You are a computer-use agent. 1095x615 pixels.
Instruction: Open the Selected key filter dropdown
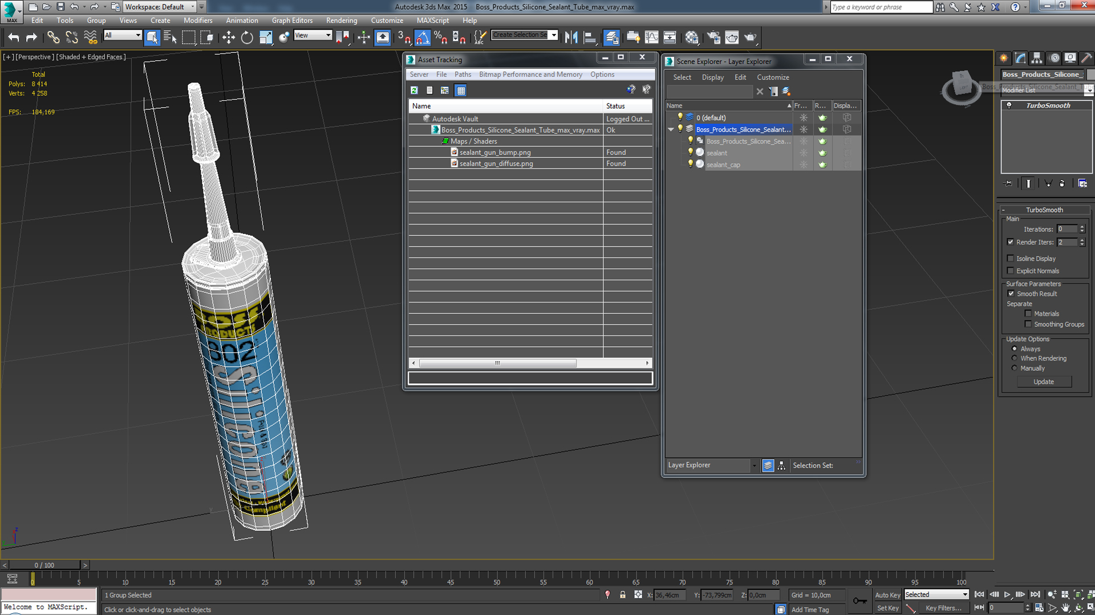965,594
